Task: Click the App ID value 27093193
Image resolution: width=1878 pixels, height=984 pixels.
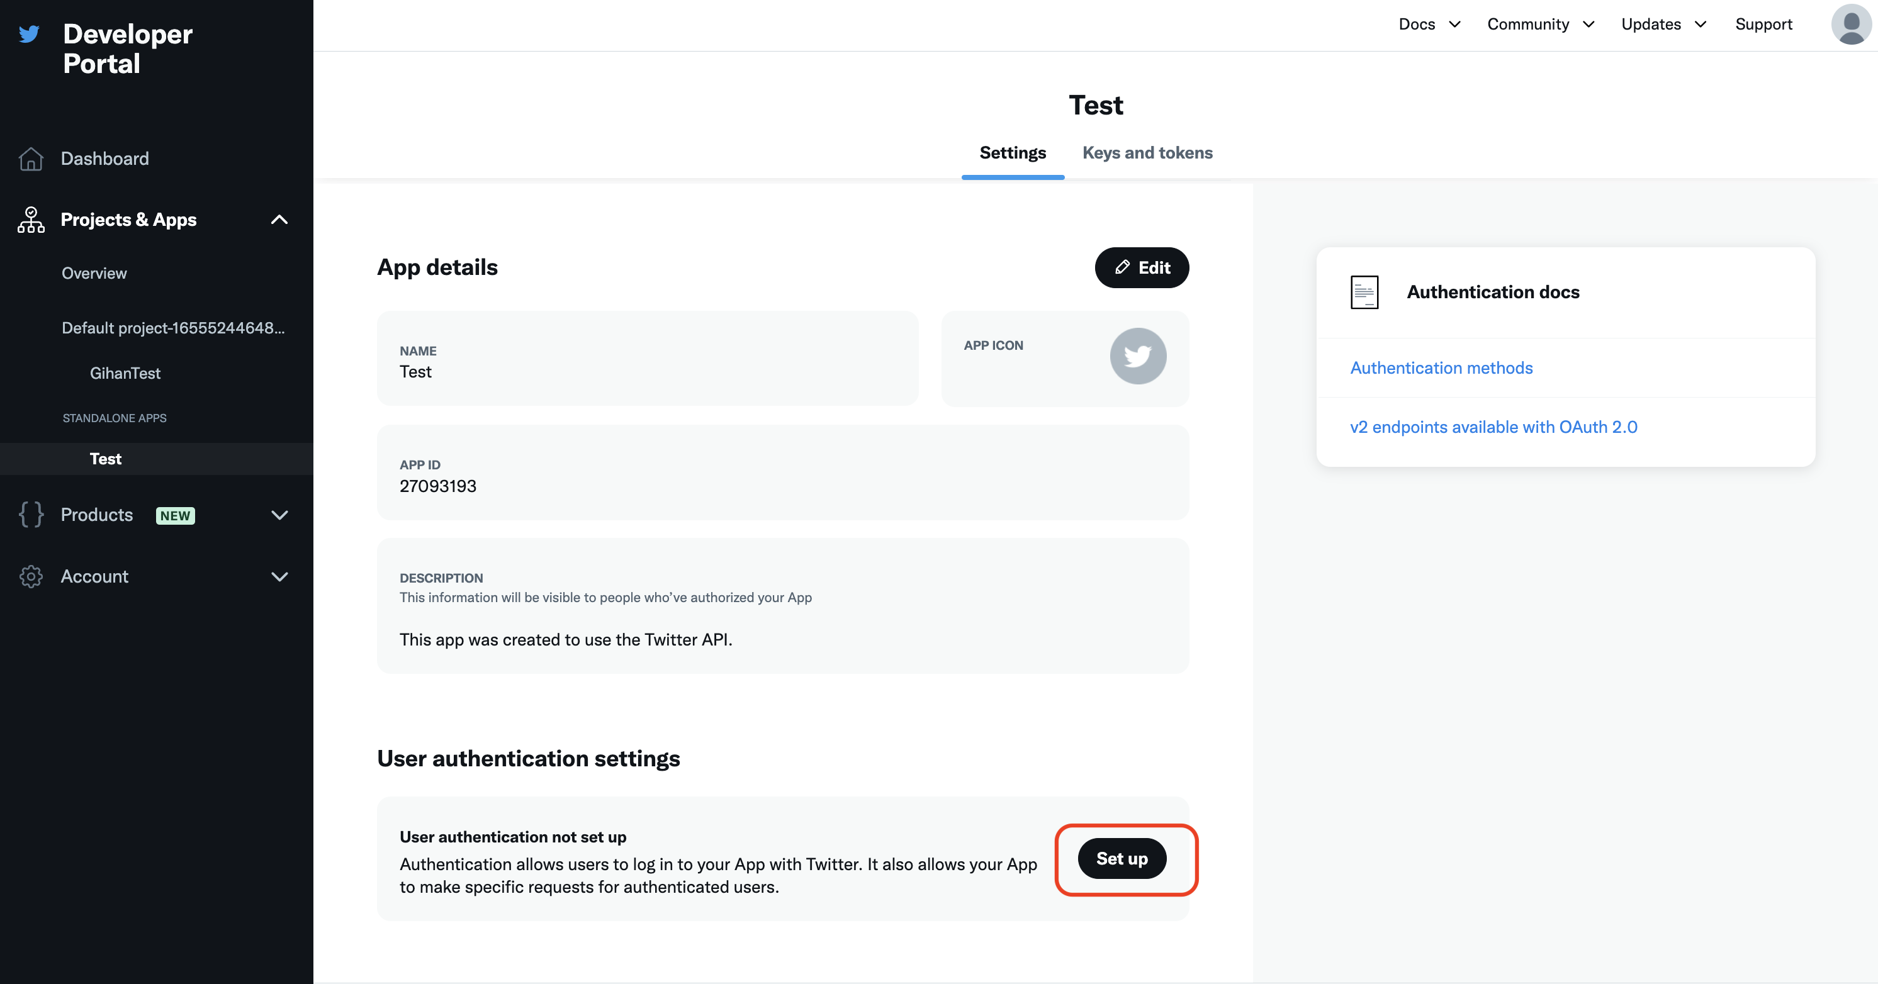Action: click(x=437, y=486)
